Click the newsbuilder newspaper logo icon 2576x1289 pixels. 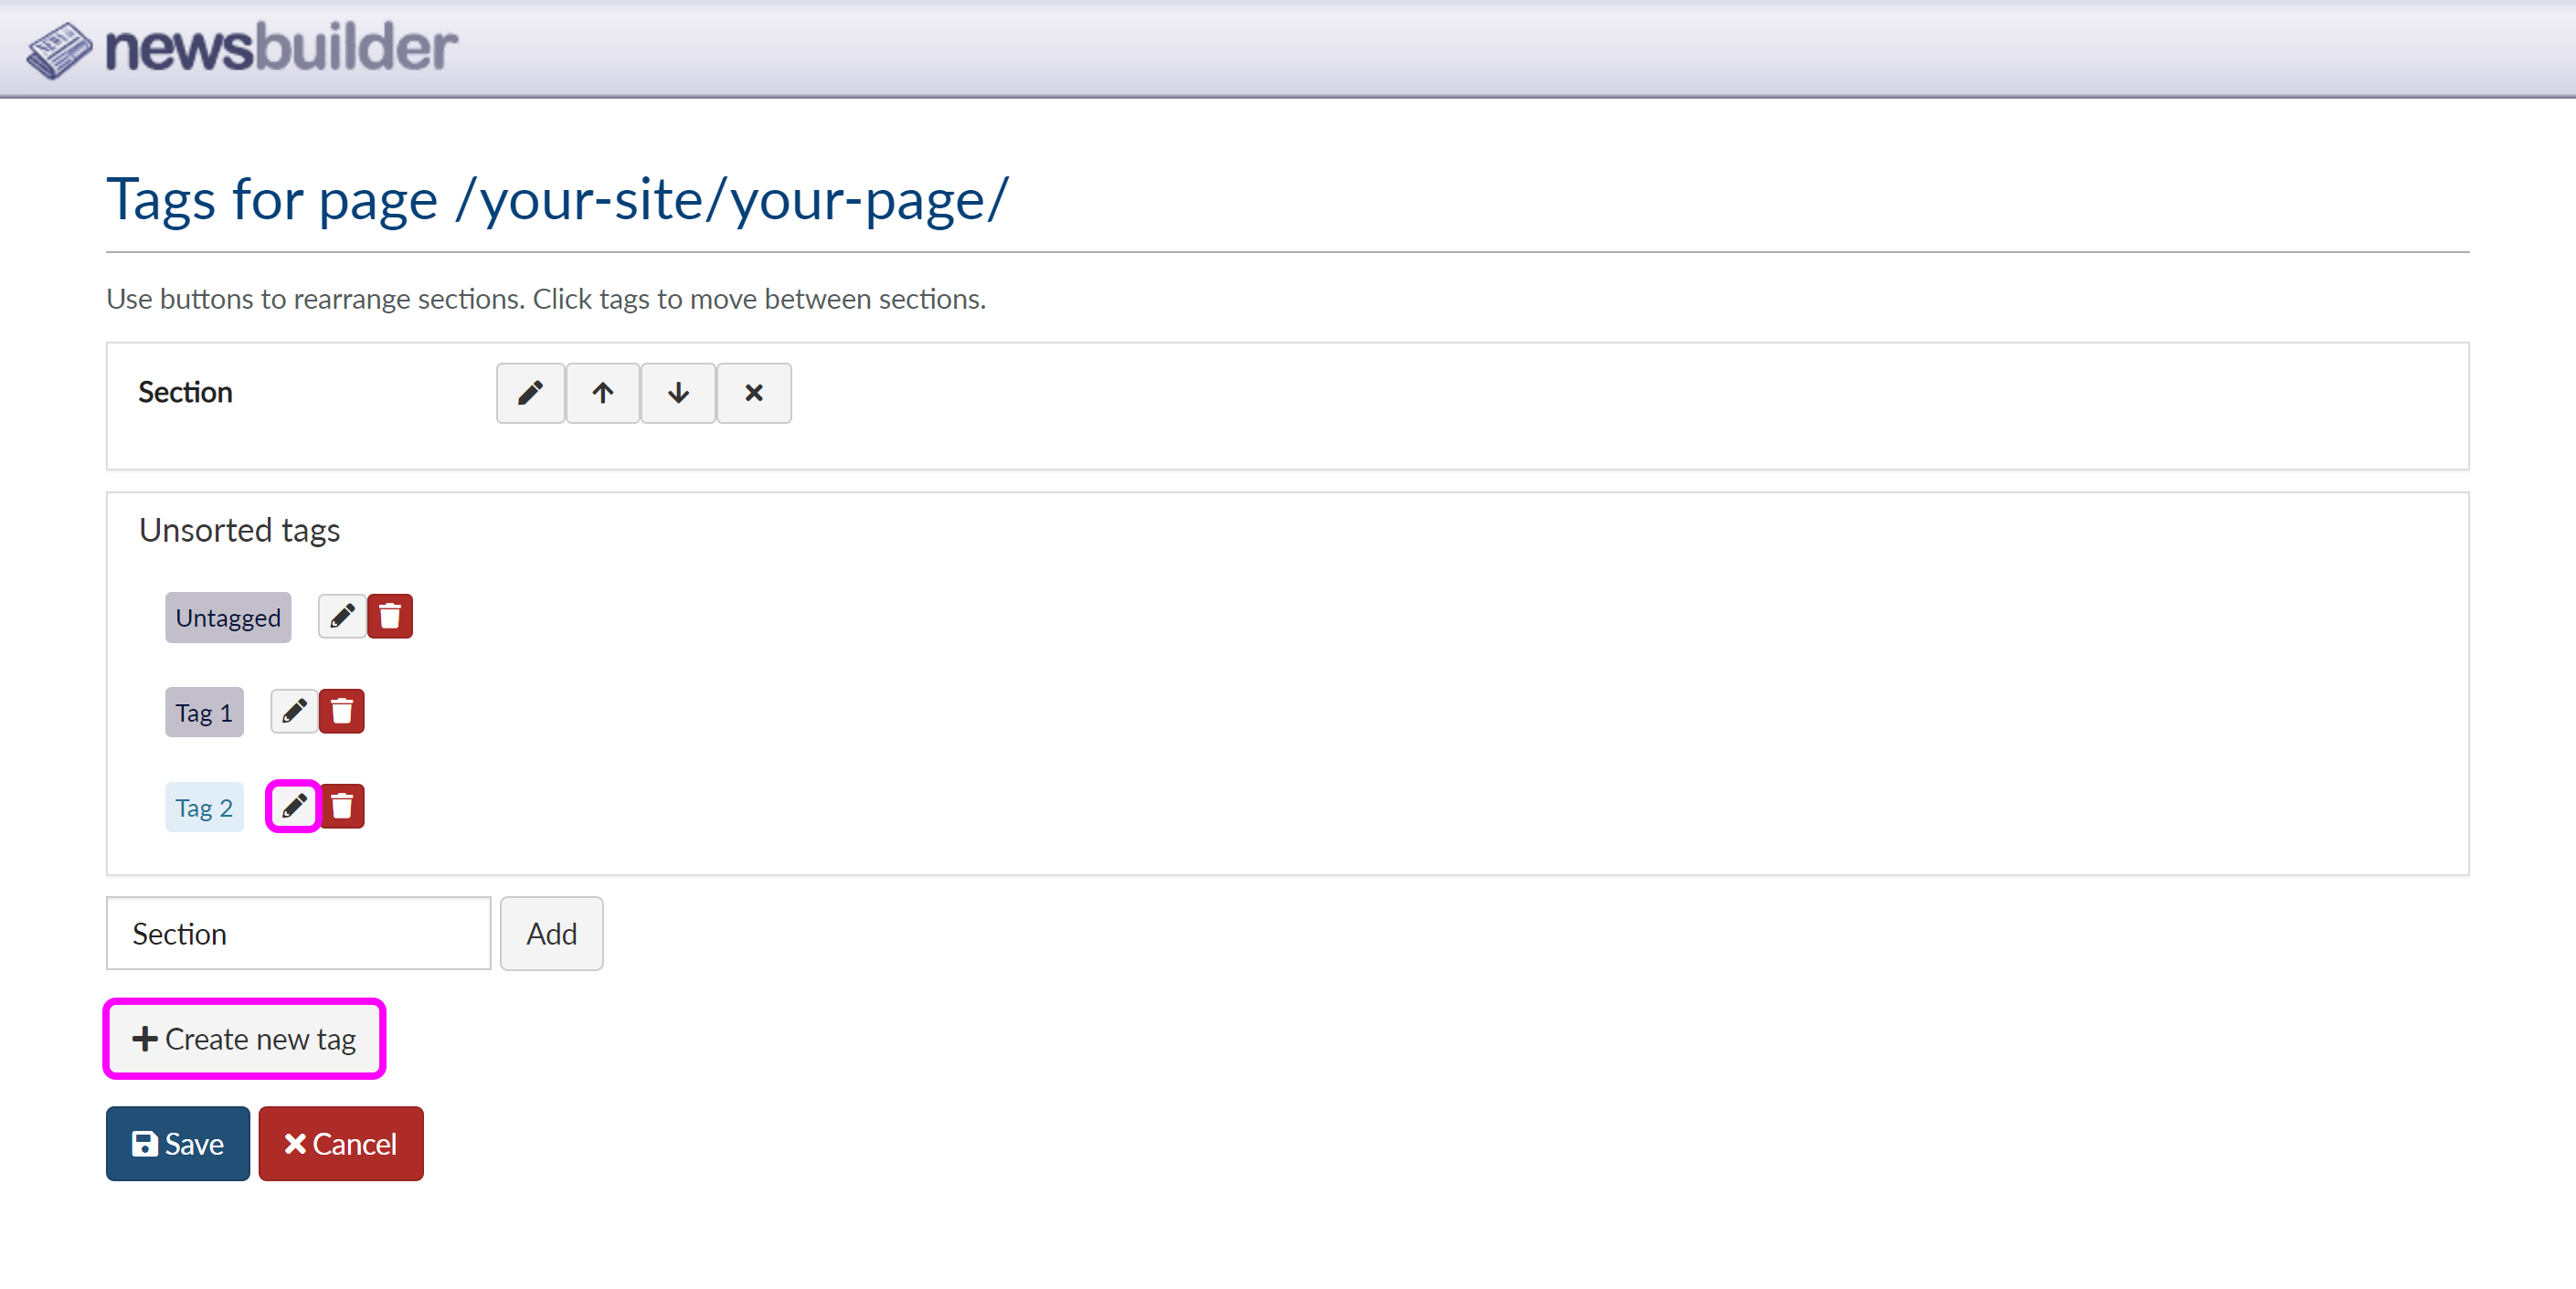58,50
